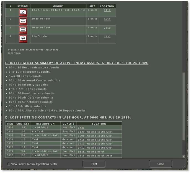
Task: Select the tank symbol in group row 2
Action: point(23,21)
